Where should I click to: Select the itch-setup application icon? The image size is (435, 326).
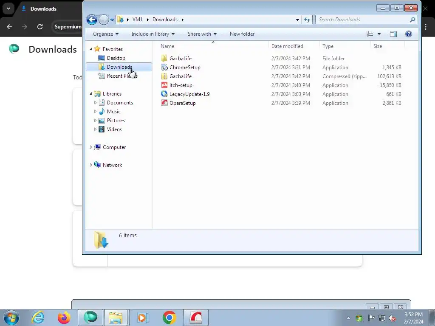tap(164, 85)
